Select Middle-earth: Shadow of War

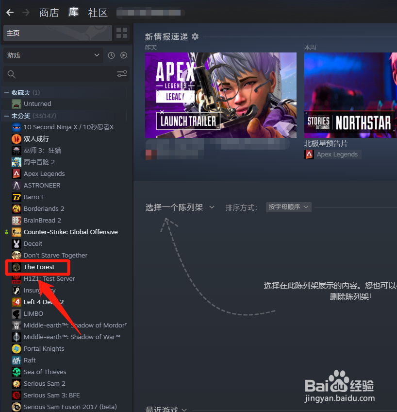72,337
